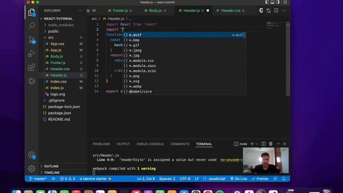Select the TERMINAL panel tab
Viewport: 343px width, 193px height.
pyautogui.click(x=204, y=144)
